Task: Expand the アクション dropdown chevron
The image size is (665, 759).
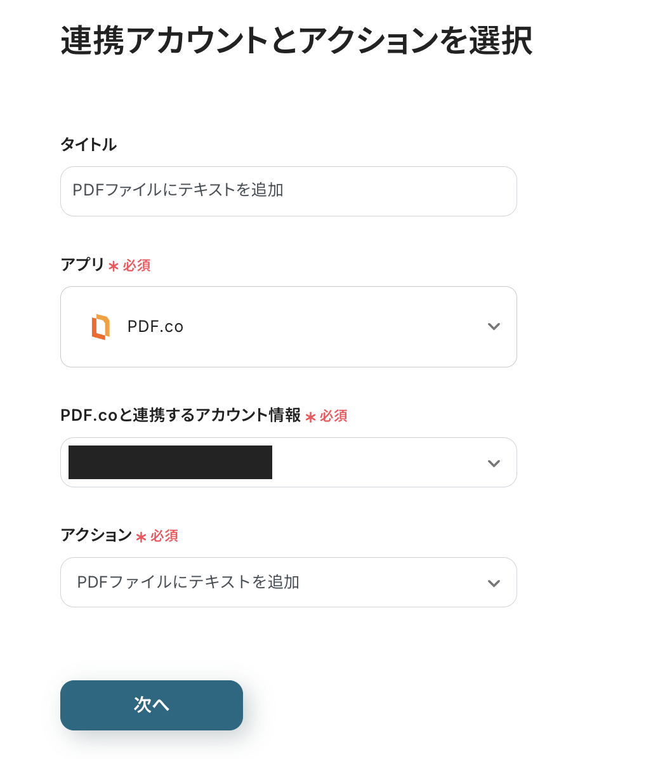Action: (494, 583)
